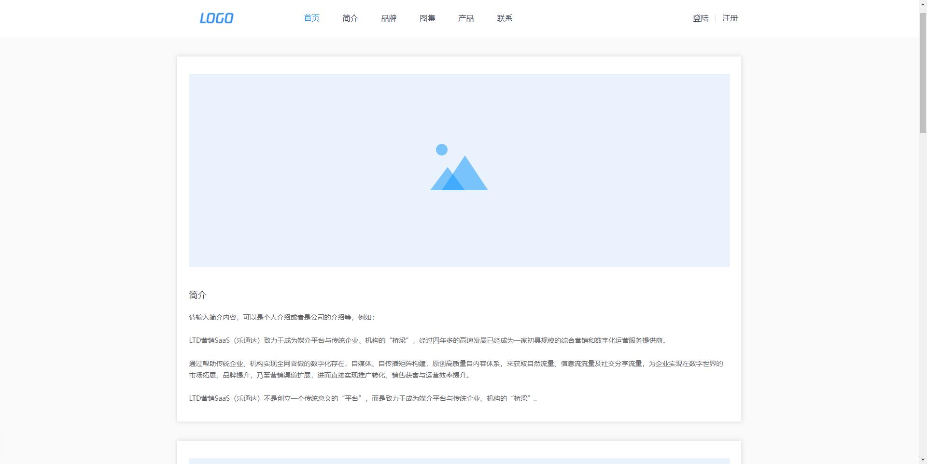The height and width of the screenshot is (464, 927).
Task: Click the blue LOGO in the header
Action: [216, 18]
